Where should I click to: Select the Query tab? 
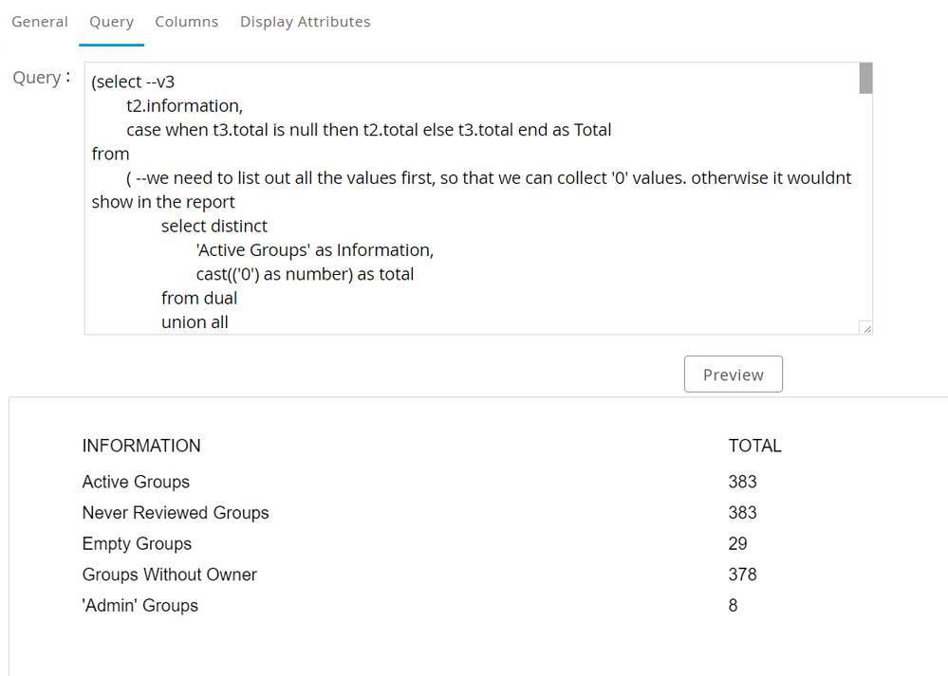tap(111, 22)
